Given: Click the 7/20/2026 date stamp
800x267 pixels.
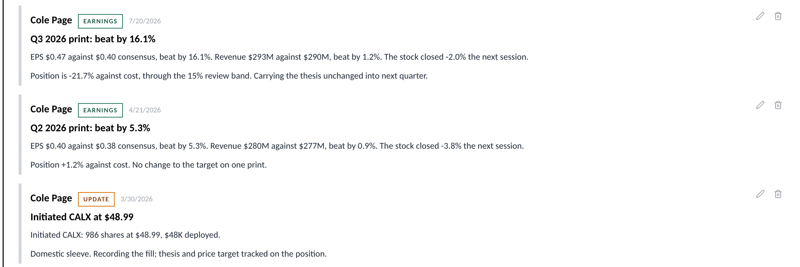Looking at the screenshot, I should pyautogui.click(x=145, y=21).
